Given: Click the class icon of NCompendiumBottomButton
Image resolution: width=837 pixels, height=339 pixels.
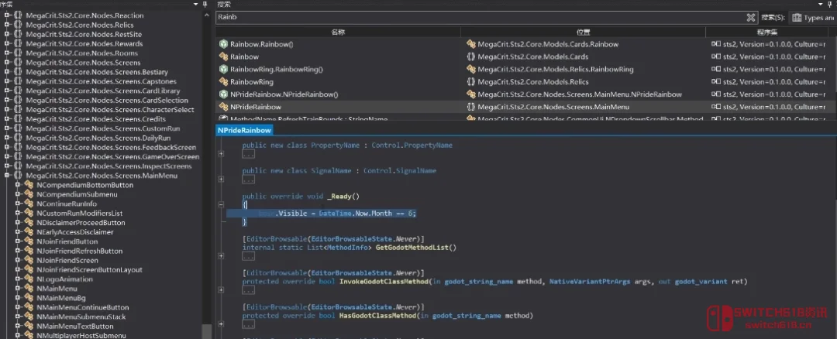Looking at the screenshot, I should (29, 185).
